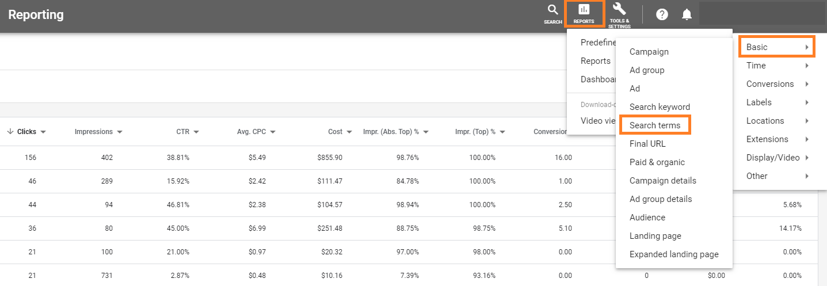Choose the Campaign report option

click(649, 52)
